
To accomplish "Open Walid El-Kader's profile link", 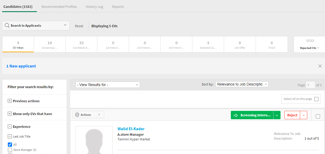I will [x=131, y=129].
